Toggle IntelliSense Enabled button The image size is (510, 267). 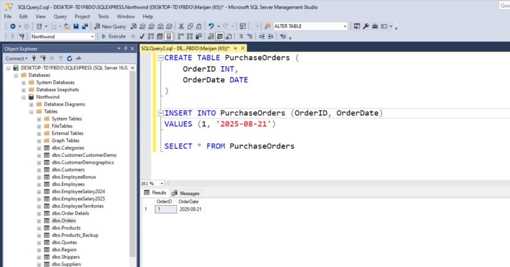coord(168,36)
